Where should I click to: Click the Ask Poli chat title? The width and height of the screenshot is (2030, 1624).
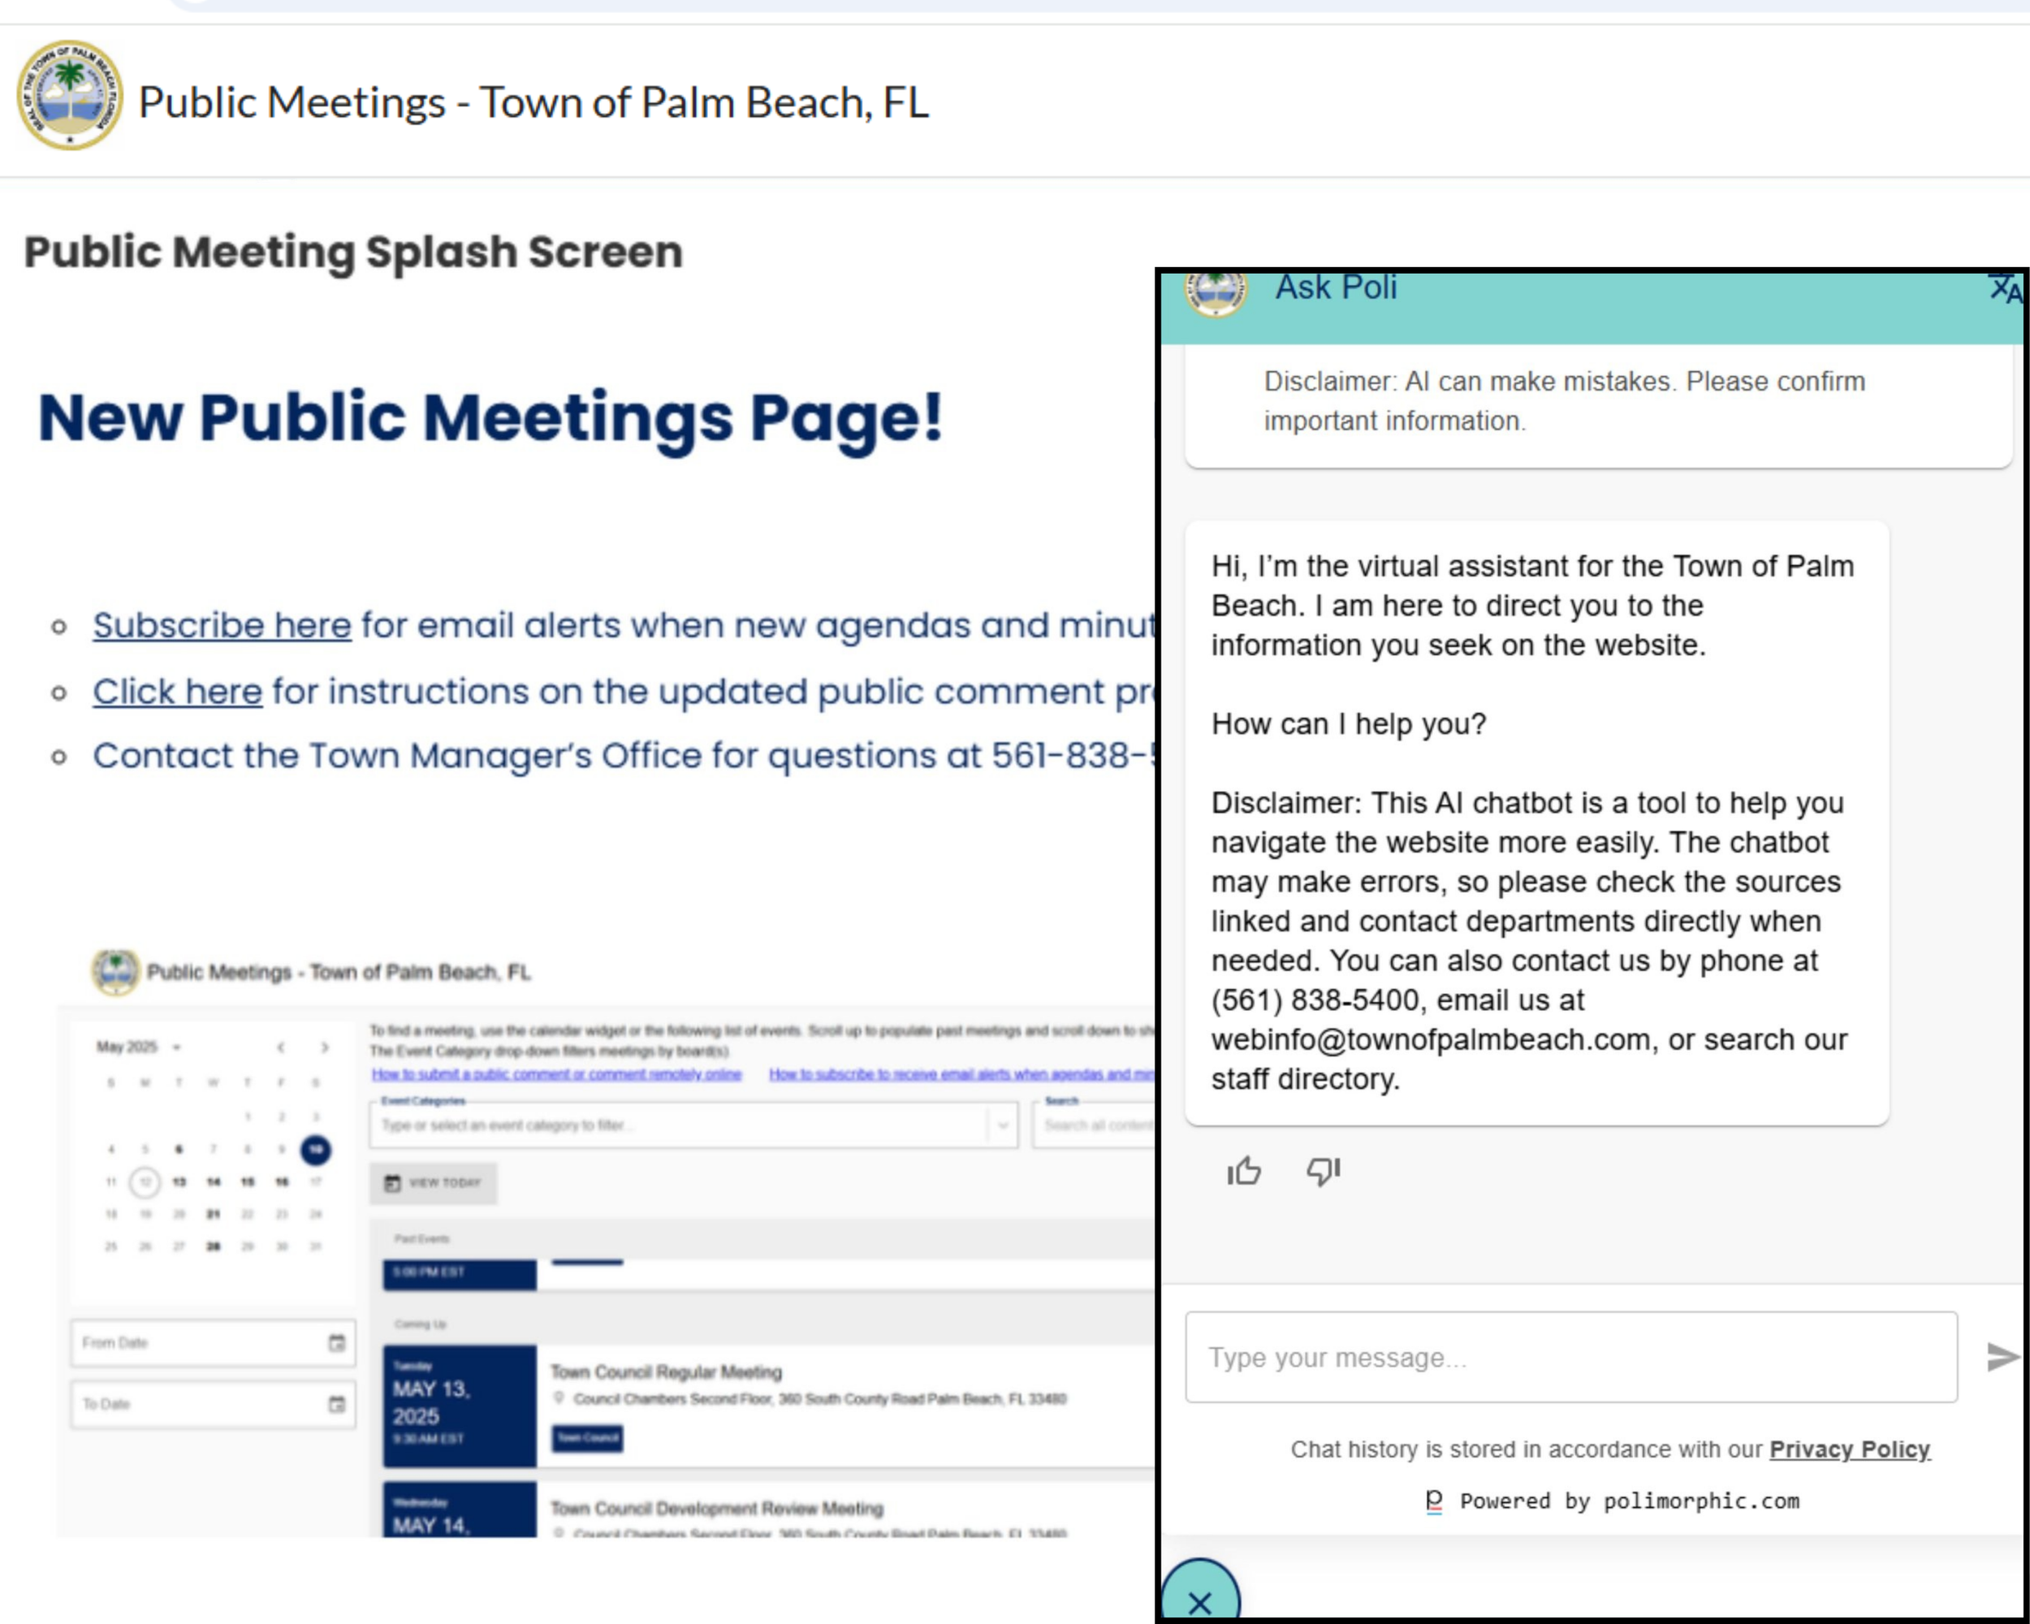click(1336, 288)
